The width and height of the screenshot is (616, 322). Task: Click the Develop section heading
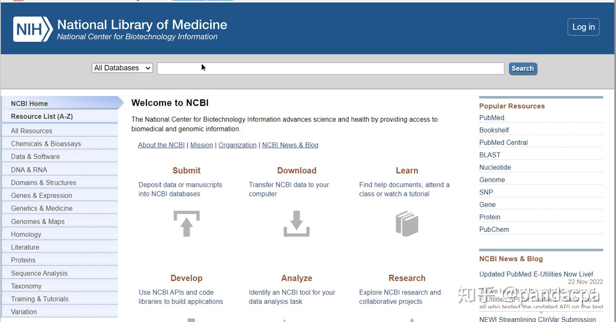(186, 278)
